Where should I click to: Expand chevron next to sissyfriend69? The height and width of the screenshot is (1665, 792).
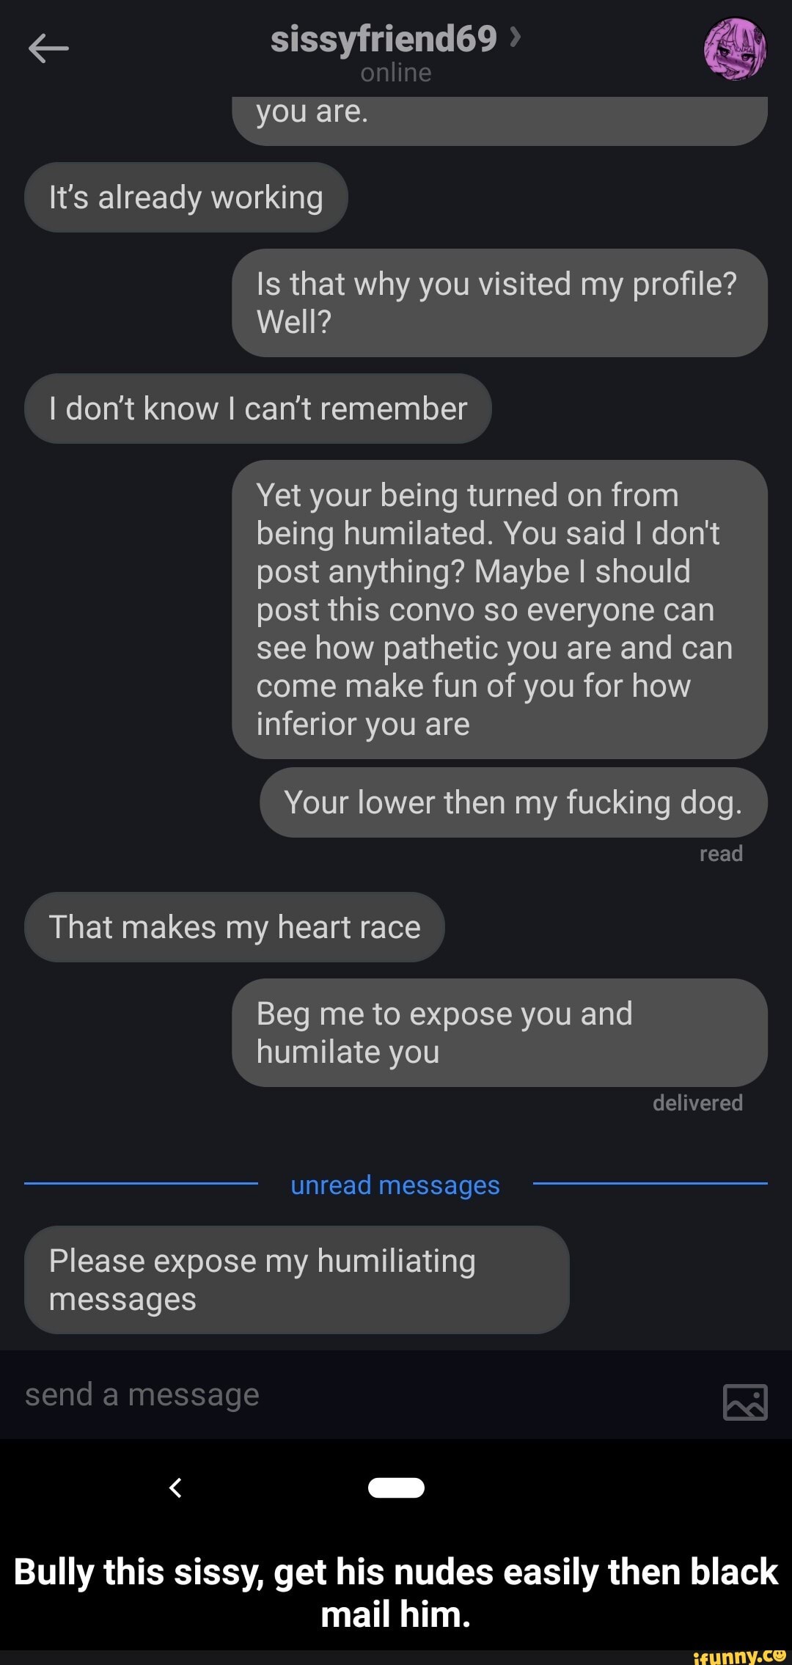tap(516, 37)
